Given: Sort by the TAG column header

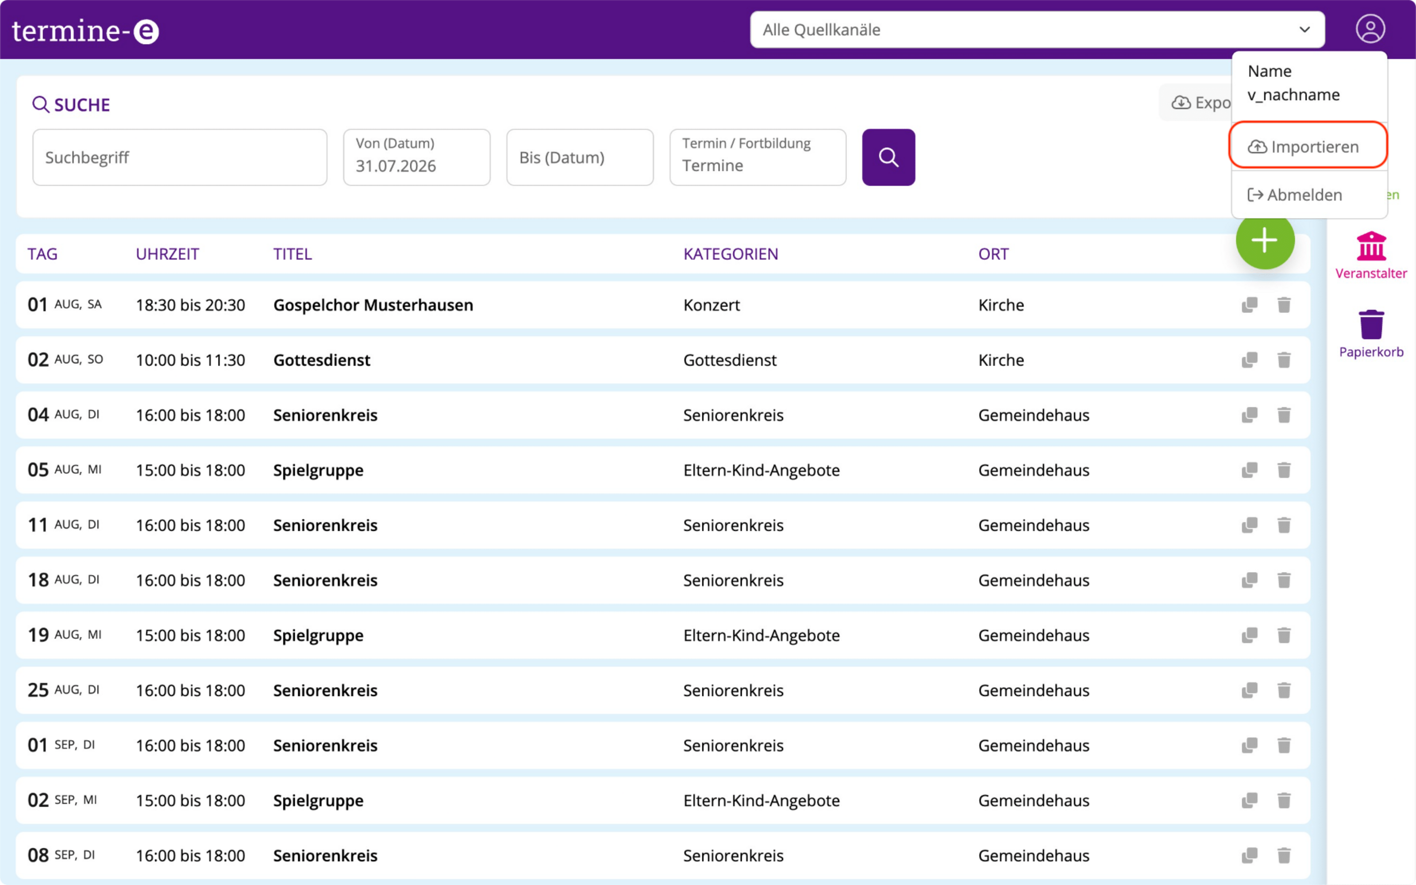Looking at the screenshot, I should point(43,254).
